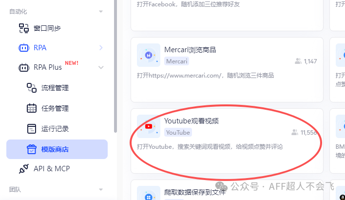Screen dimensions: 345x200
Task: Click the 流程管理 flow icon
Action: (32, 88)
